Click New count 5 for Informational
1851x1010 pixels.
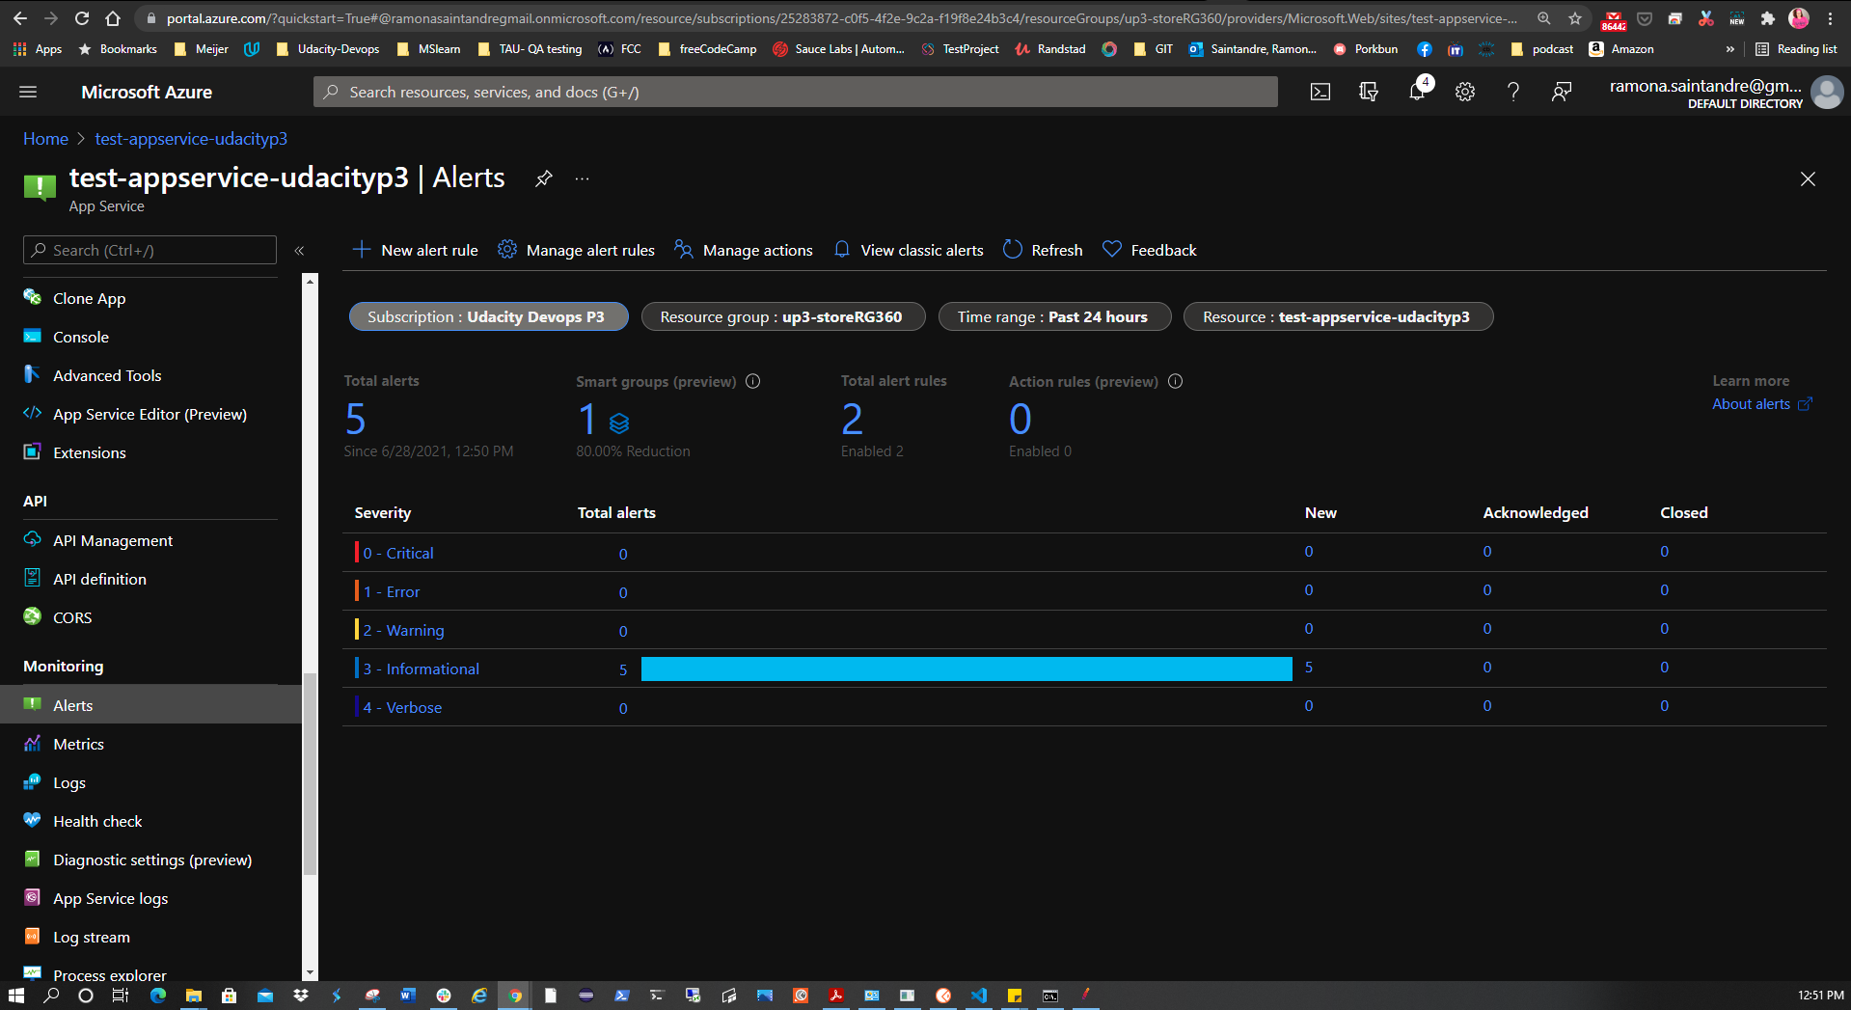point(1309,668)
